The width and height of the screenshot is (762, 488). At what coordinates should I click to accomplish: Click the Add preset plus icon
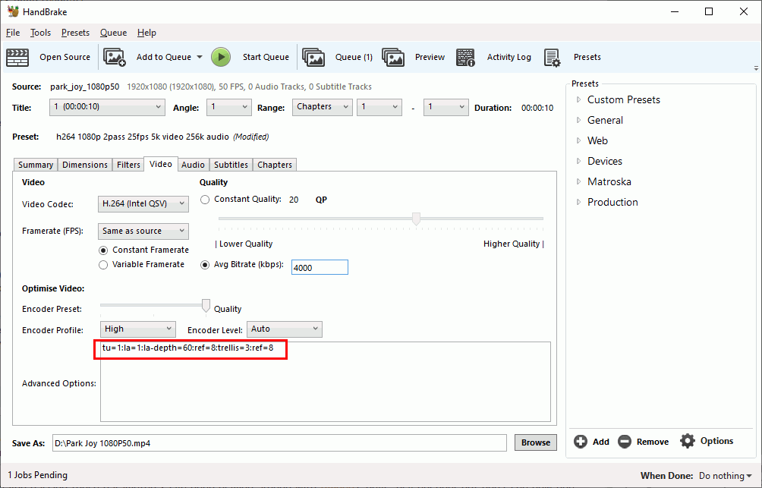click(x=581, y=442)
